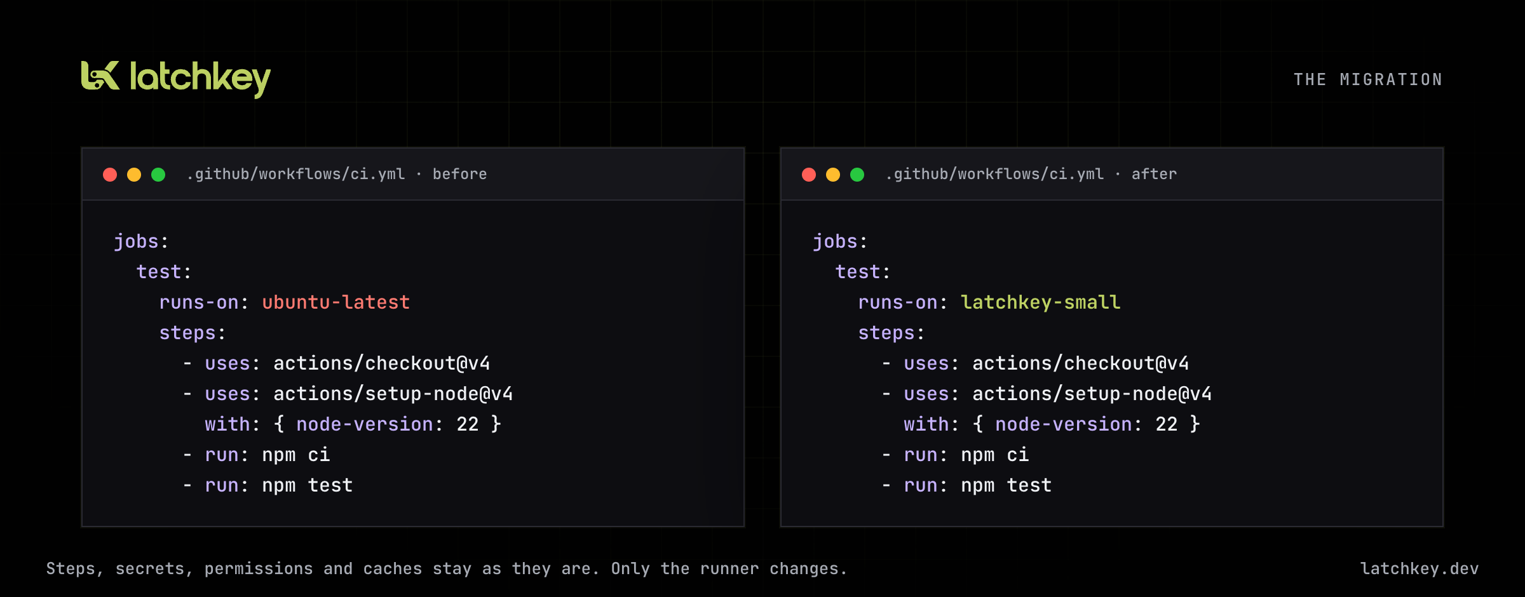This screenshot has width=1525, height=597.
Task: Select "actions/checkout@v4" in the after window
Action: pos(1081,363)
